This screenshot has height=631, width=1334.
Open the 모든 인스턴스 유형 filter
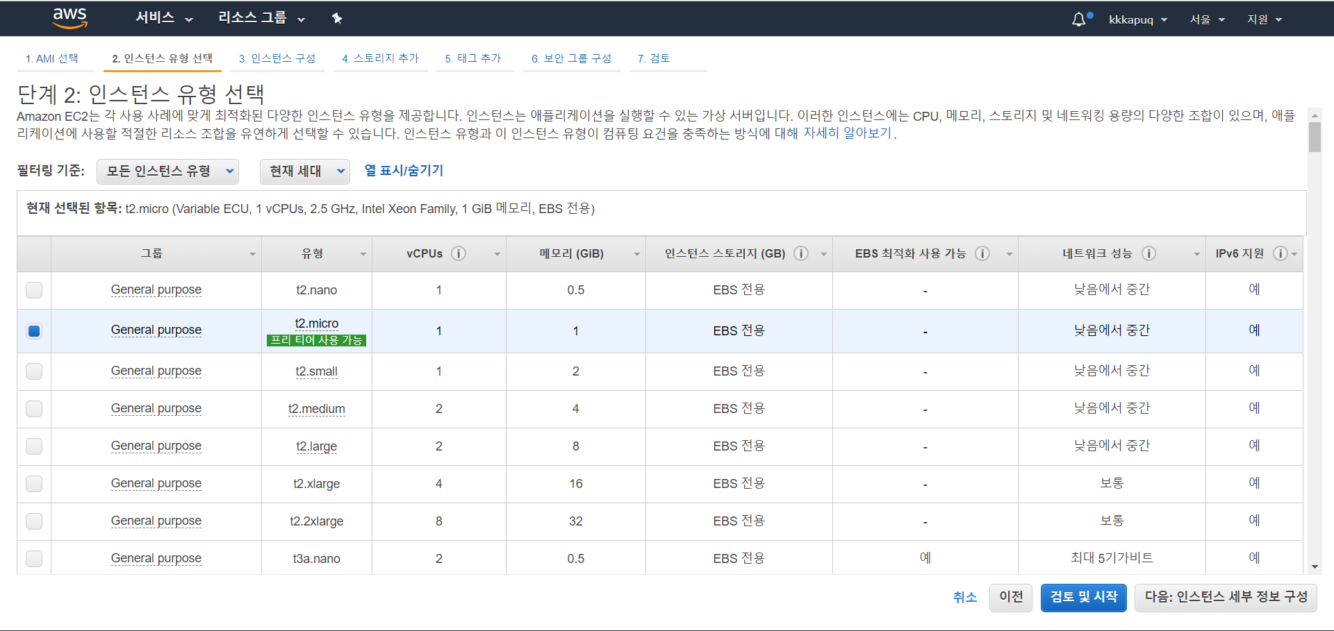pyautogui.click(x=167, y=171)
